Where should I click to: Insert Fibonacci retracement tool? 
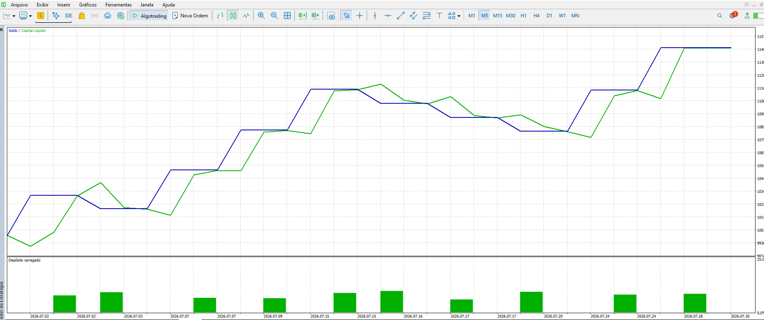click(426, 16)
